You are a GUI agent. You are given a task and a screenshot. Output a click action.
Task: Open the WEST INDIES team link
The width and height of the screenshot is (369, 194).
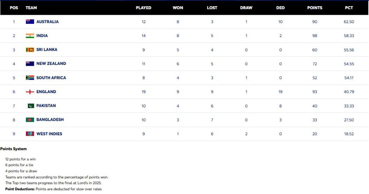click(49, 134)
